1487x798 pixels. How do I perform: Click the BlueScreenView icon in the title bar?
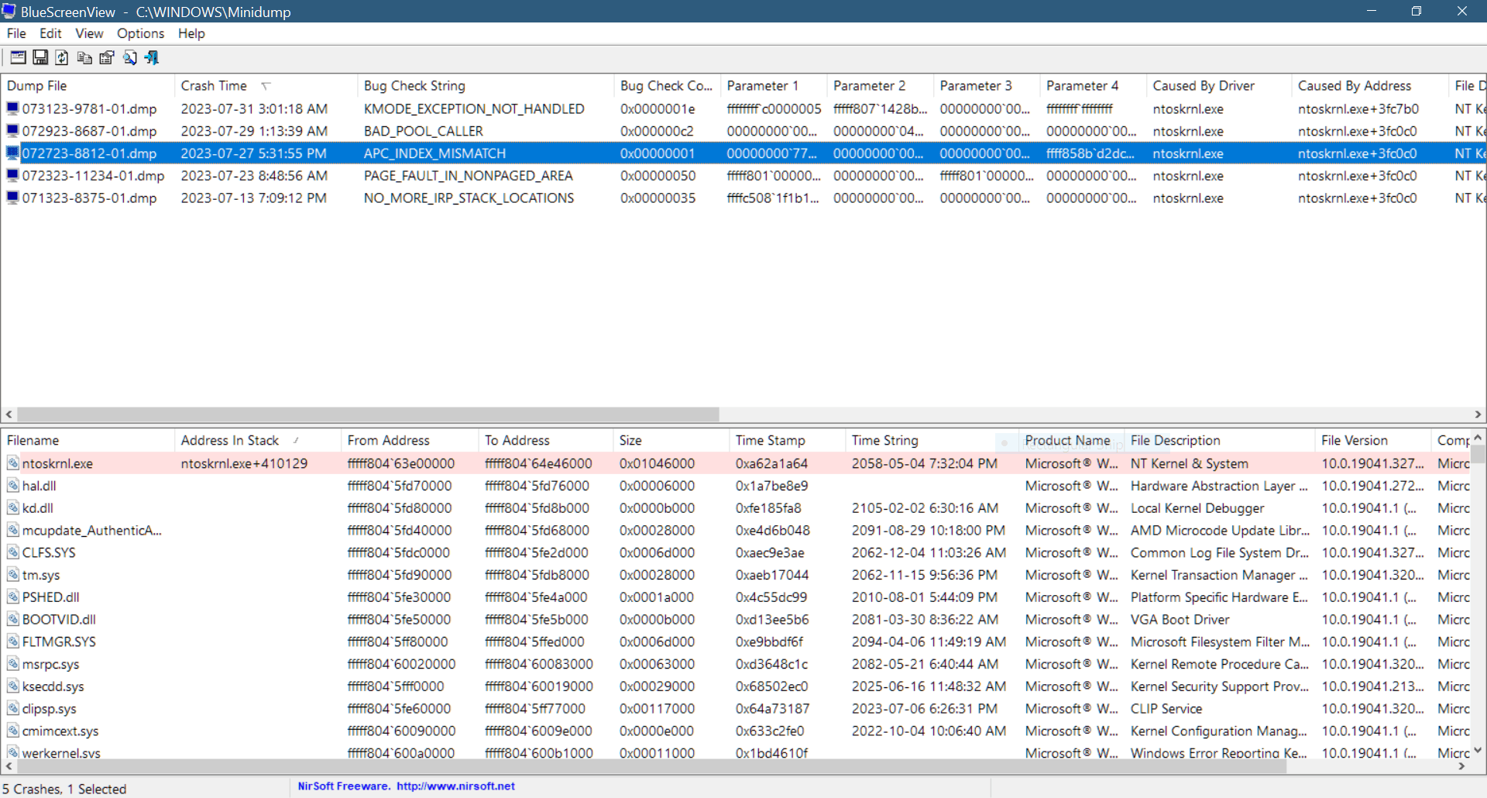9,11
